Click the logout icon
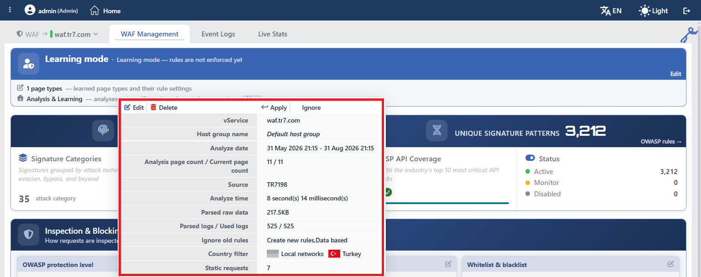The image size is (701, 277). [686, 10]
